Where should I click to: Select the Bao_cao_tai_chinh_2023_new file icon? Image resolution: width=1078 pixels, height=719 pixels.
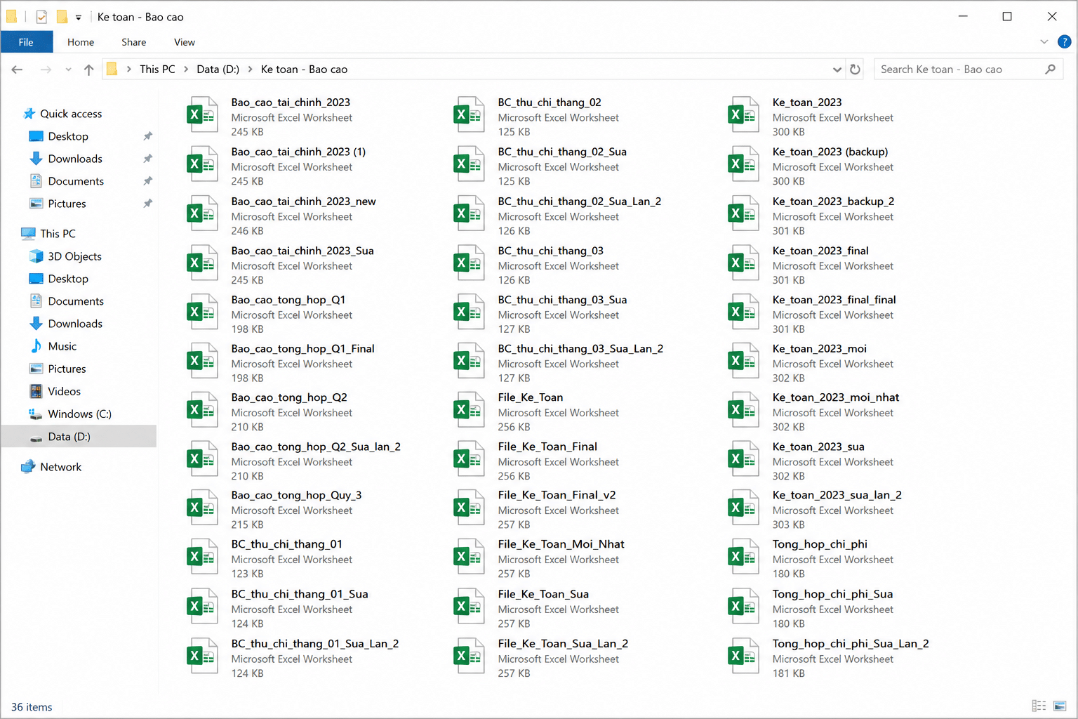(x=202, y=214)
